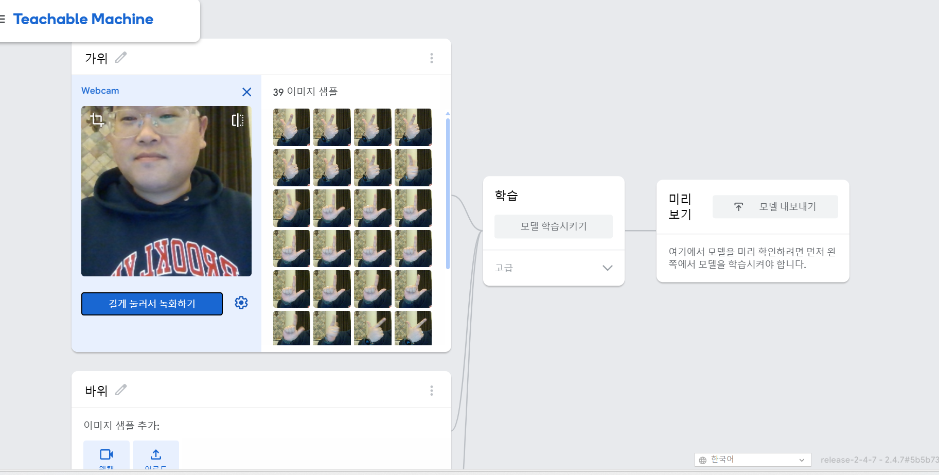This screenshot has height=475, width=939.
Task: Click the Webcam label
Action: pyautogui.click(x=100, y=91)
